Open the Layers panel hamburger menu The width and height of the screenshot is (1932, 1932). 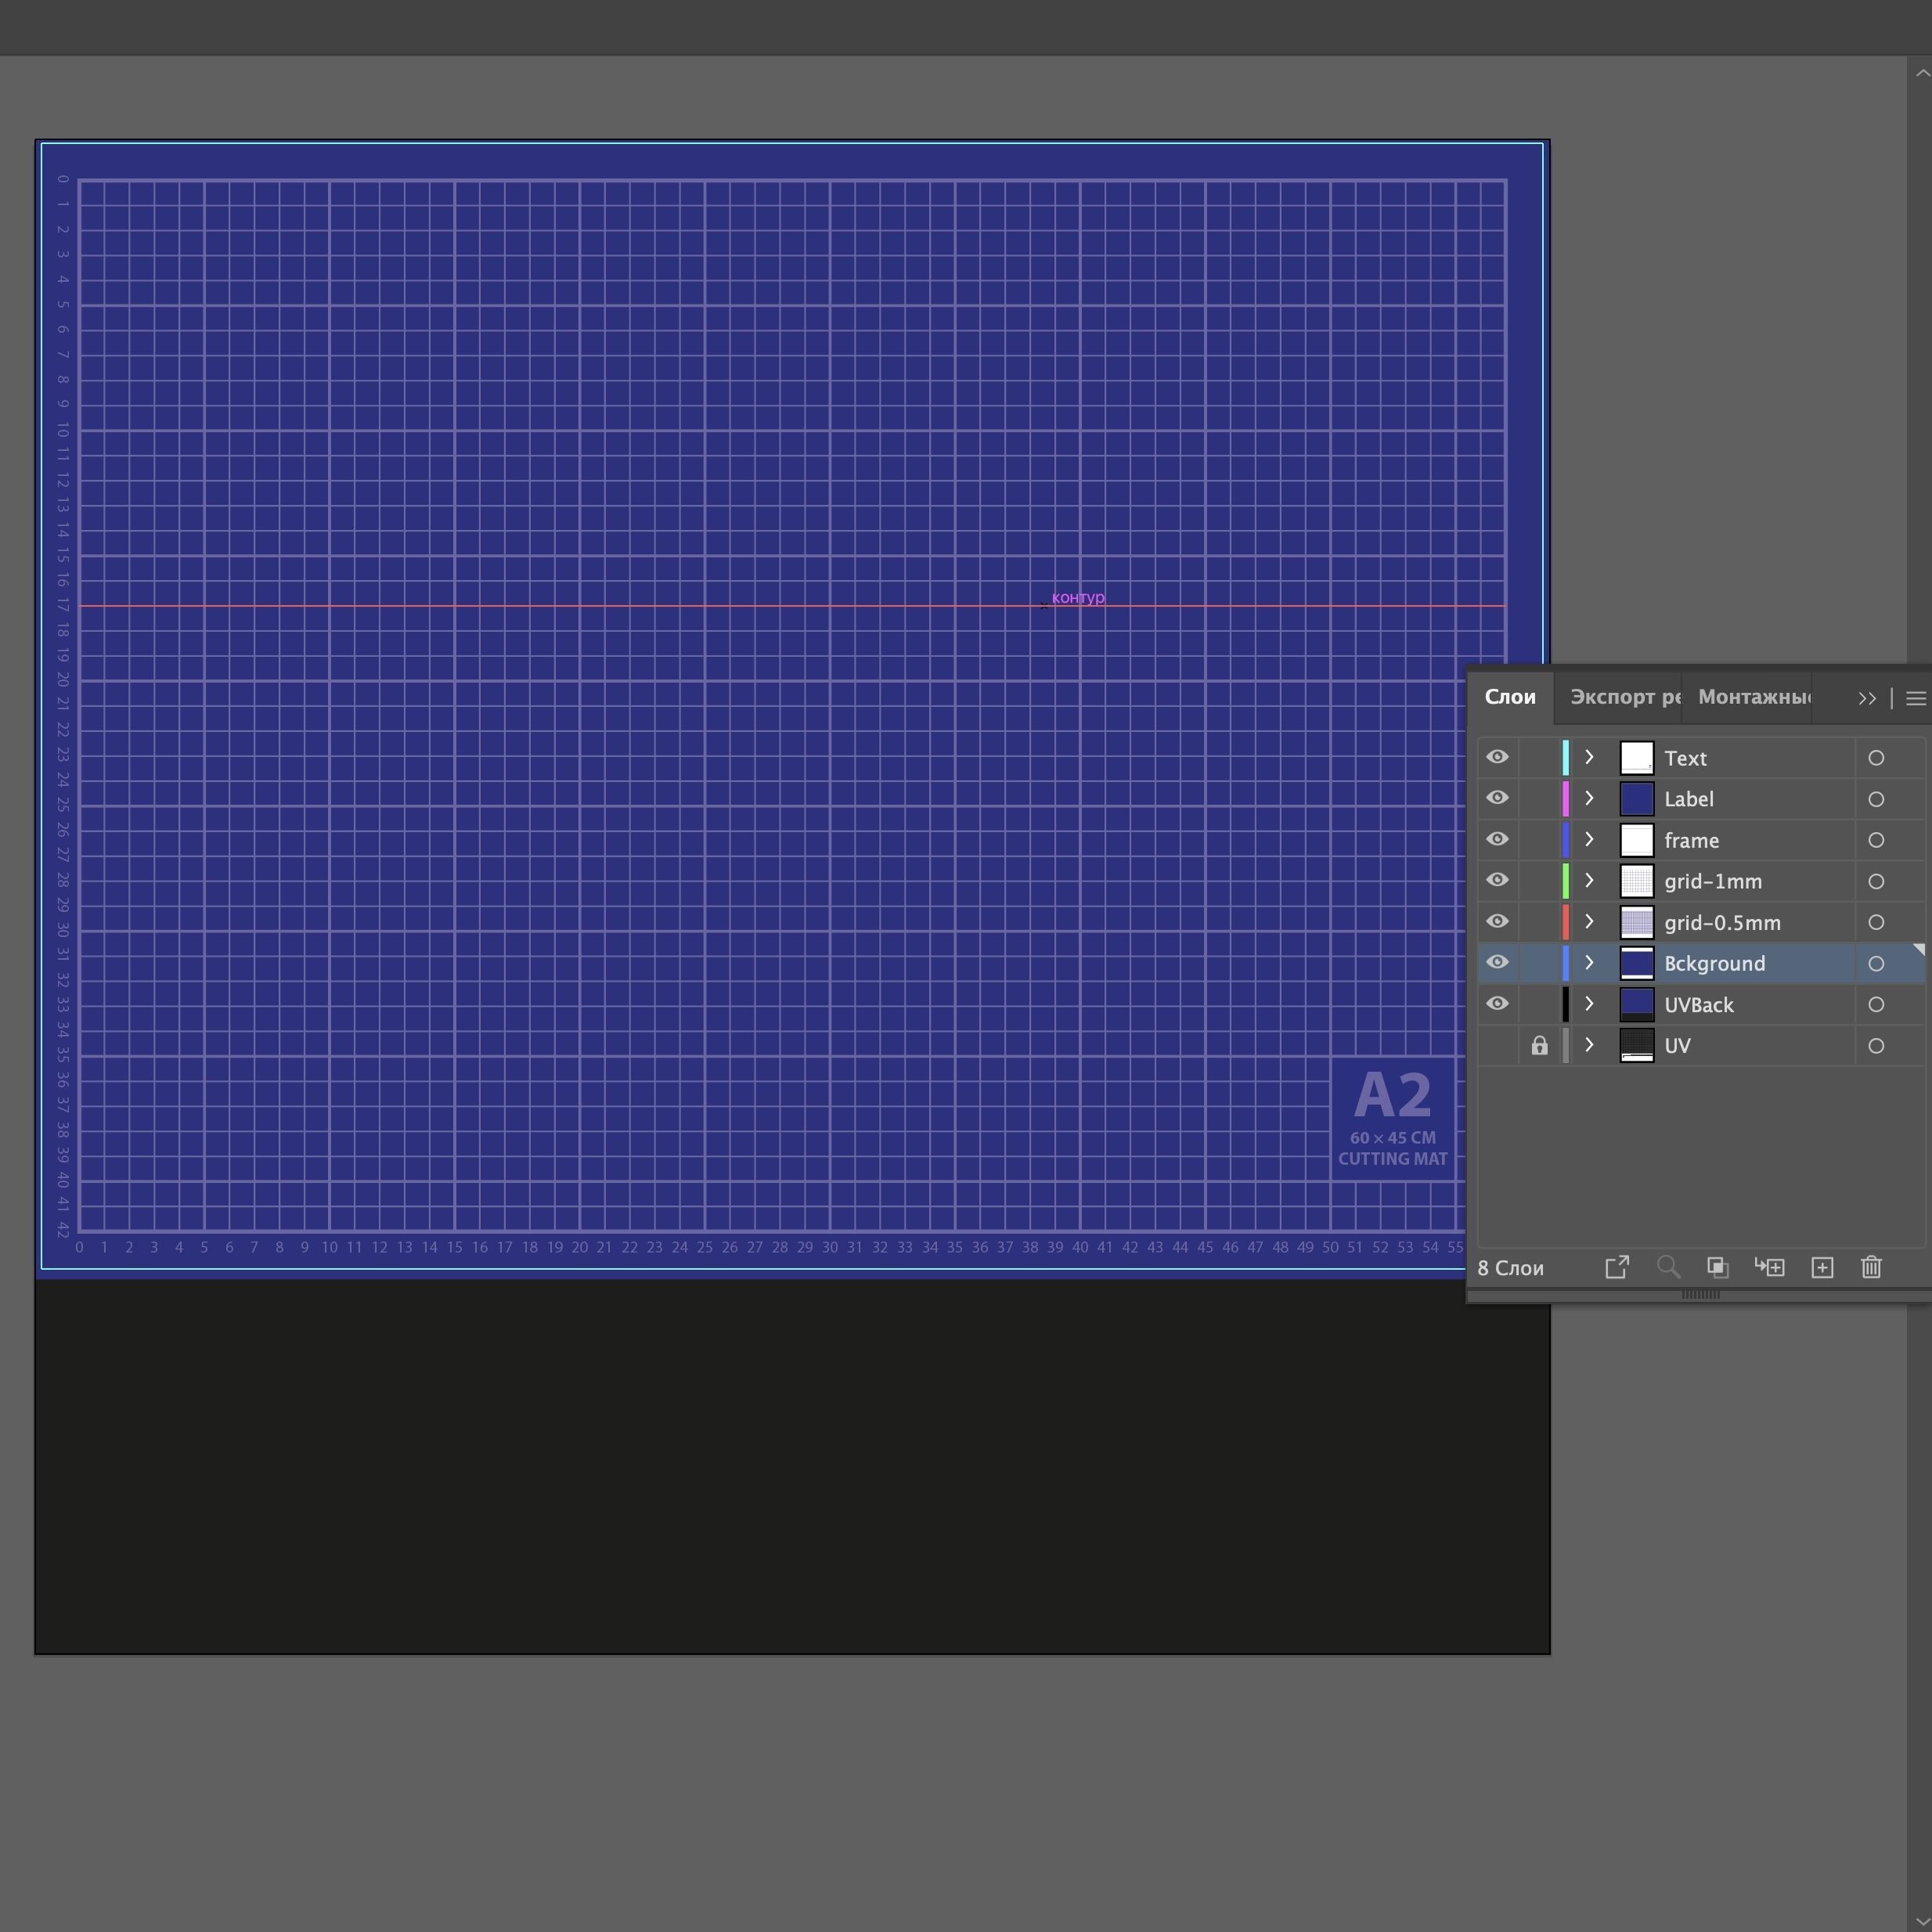tap(1915, 698)
